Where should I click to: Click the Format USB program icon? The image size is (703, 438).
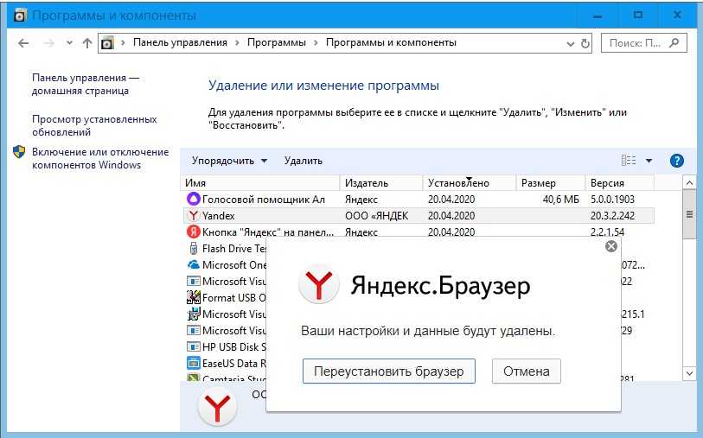coord(193,297)
